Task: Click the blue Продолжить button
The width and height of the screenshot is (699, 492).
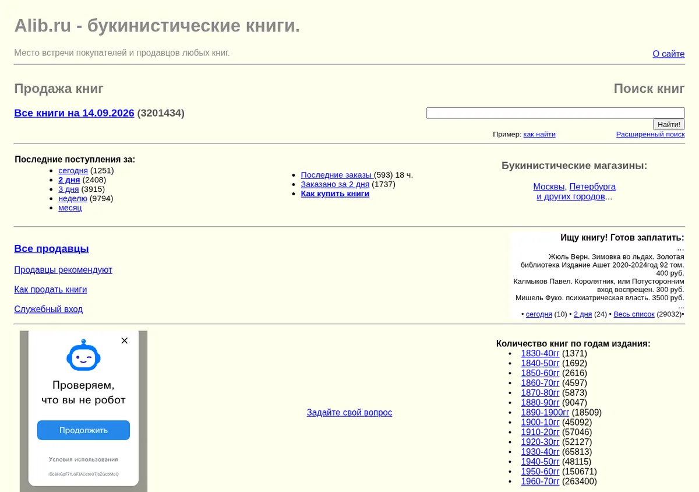Action: [x=83, y=430]
